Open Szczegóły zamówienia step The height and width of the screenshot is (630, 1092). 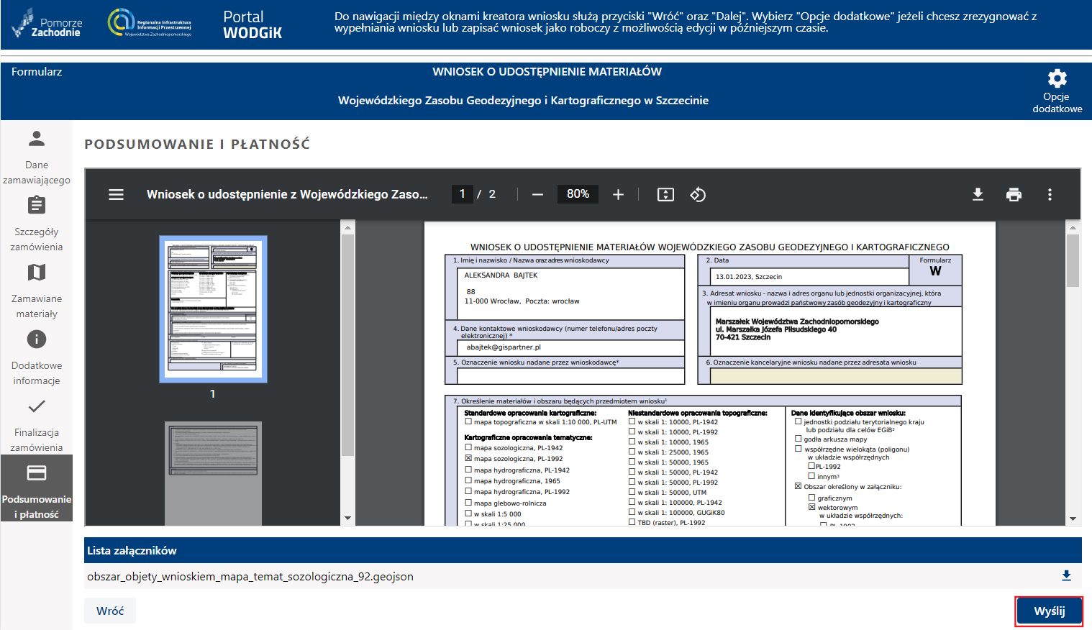37,224
